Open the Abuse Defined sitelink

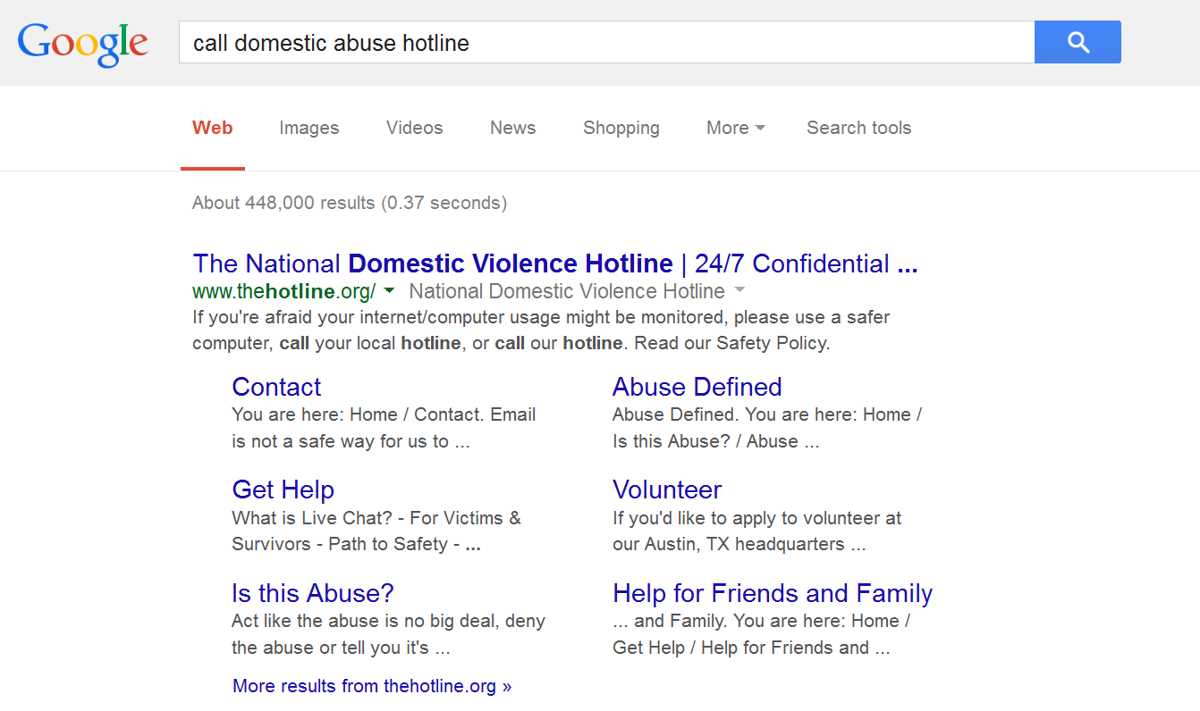tap(697, 387)
